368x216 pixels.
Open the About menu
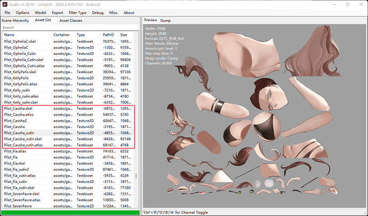[x=129, y=12]
